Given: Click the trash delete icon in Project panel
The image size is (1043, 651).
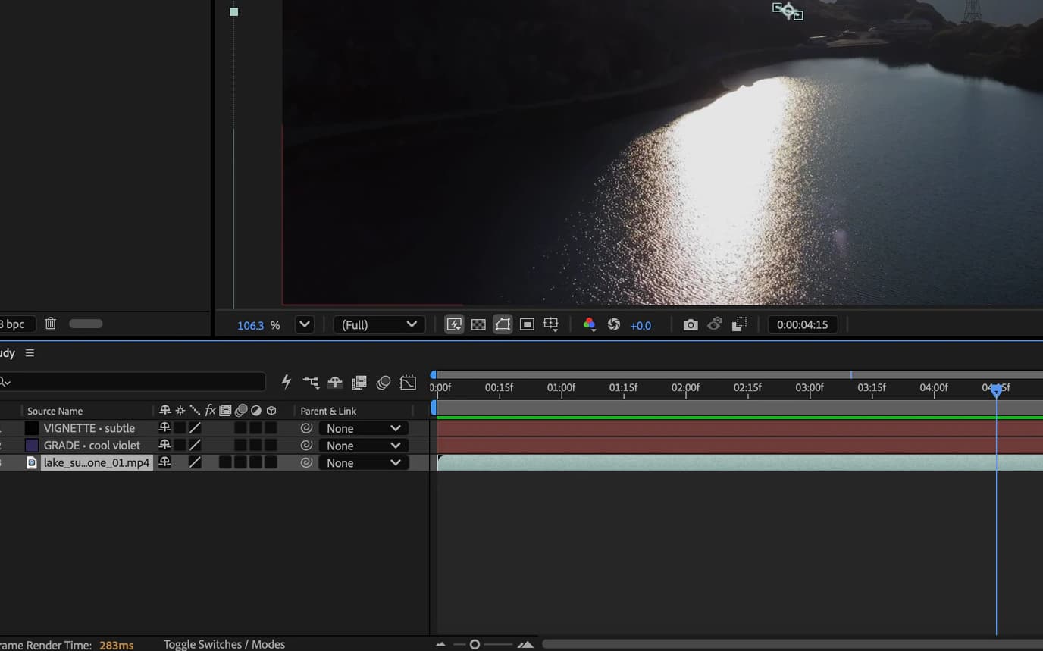Looking at the screenshot, I should (51, 324).
